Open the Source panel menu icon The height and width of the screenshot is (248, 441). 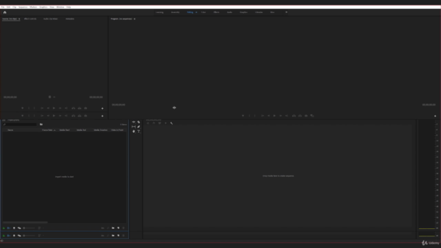(19, 19)
